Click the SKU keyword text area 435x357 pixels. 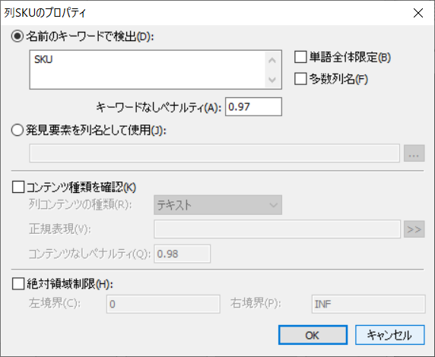coord(148,70)
